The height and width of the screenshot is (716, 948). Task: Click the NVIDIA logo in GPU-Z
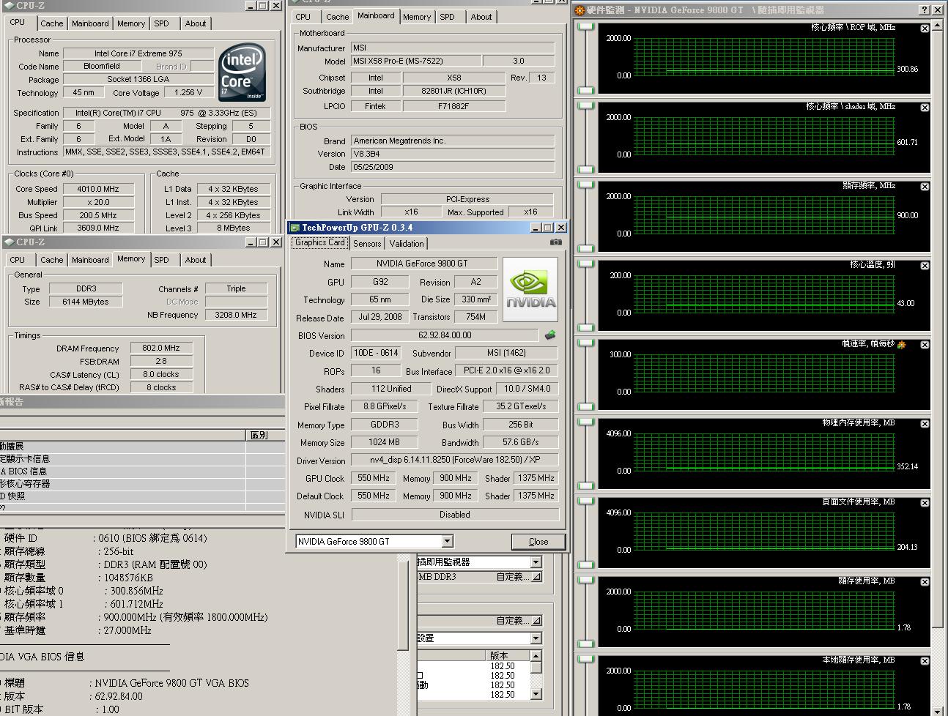(530, 289)
